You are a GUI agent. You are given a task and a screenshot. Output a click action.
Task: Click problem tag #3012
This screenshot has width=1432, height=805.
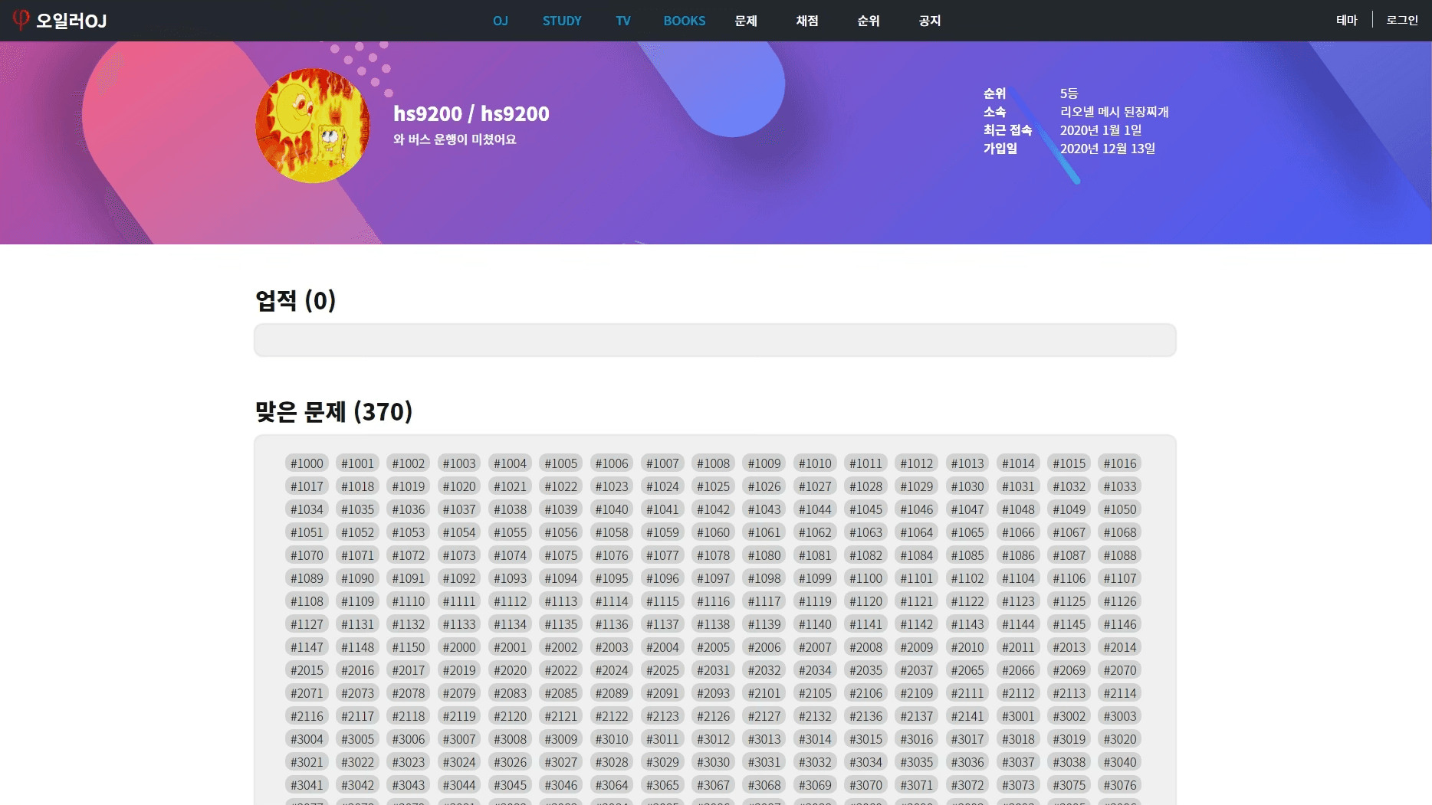click(x=714, y=739)
